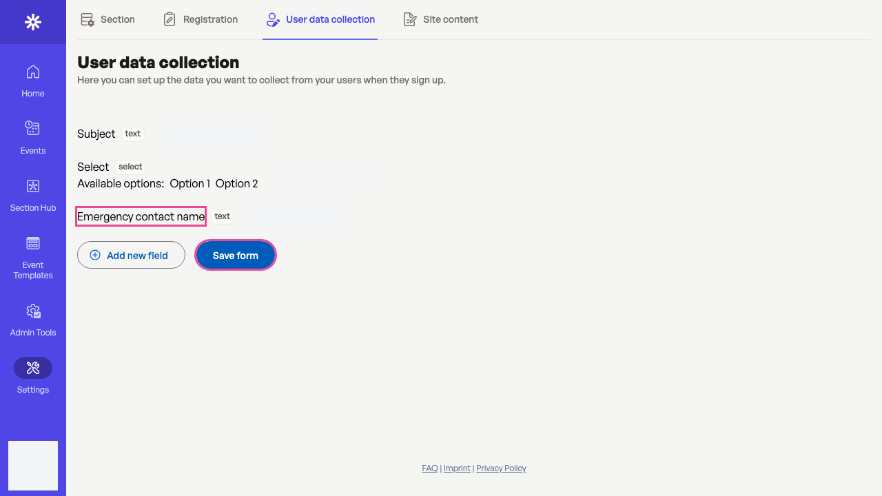Viewport: 882px width, 496px height.
Task: Open Events calendar icon in sidebar
Action: [33, 128]
